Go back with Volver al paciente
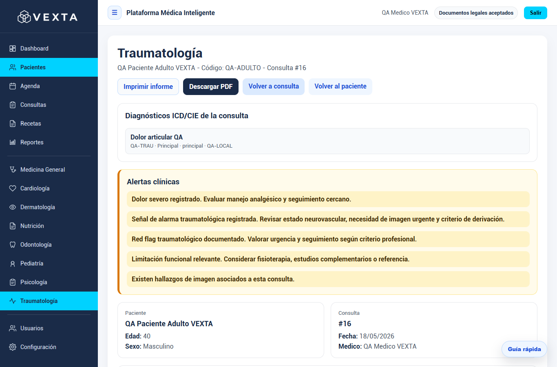557x367 pixels. click(340, 86)
